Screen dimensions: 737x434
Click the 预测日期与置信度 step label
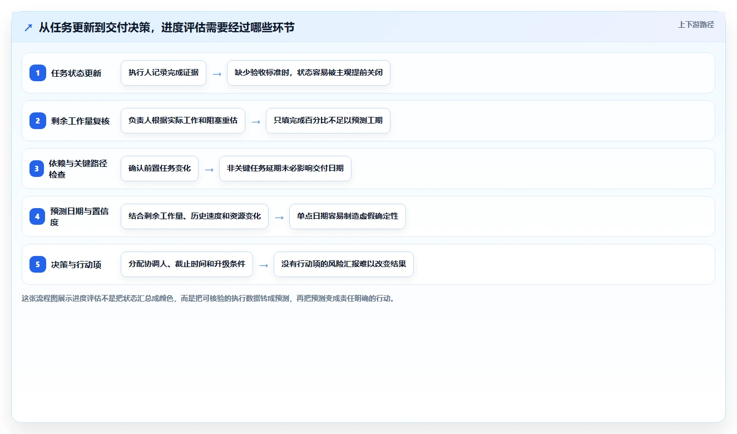[x=79, y=216]
